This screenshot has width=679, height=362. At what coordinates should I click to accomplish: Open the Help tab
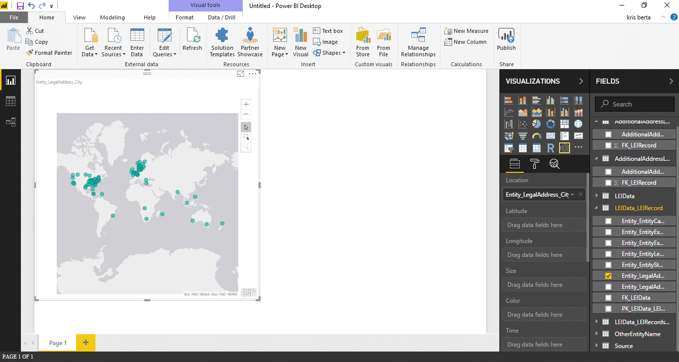click(x=150, y=17)
